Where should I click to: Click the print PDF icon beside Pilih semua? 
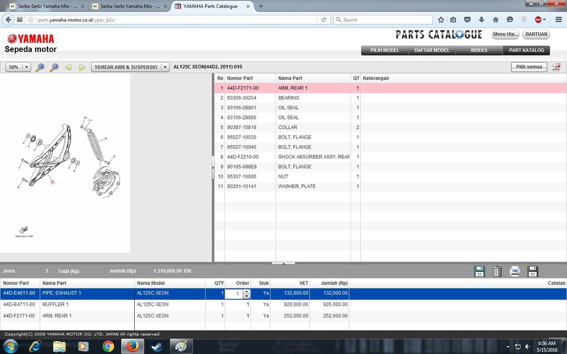click(556, 67)
